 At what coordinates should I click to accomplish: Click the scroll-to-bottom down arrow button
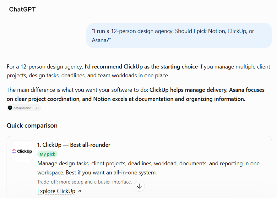[139, 186]
